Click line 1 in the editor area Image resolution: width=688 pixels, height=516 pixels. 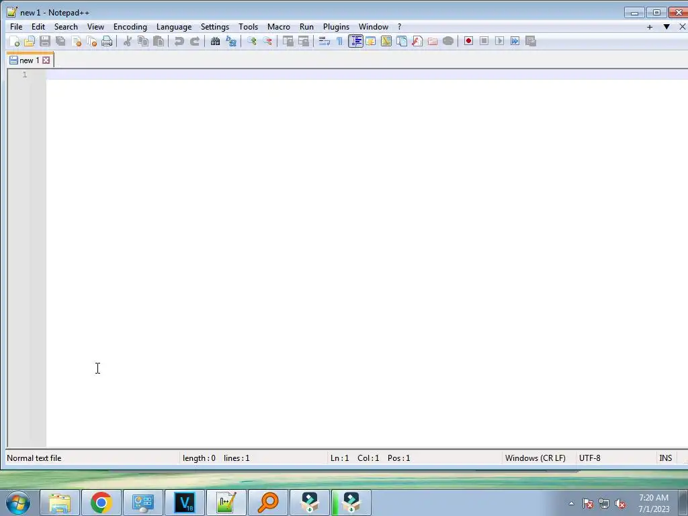pos(367,75)
